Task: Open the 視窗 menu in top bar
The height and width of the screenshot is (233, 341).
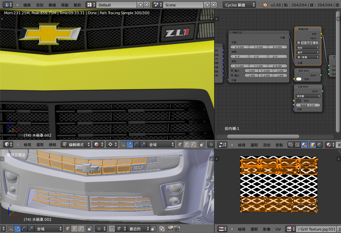Action: pos(65,5)
